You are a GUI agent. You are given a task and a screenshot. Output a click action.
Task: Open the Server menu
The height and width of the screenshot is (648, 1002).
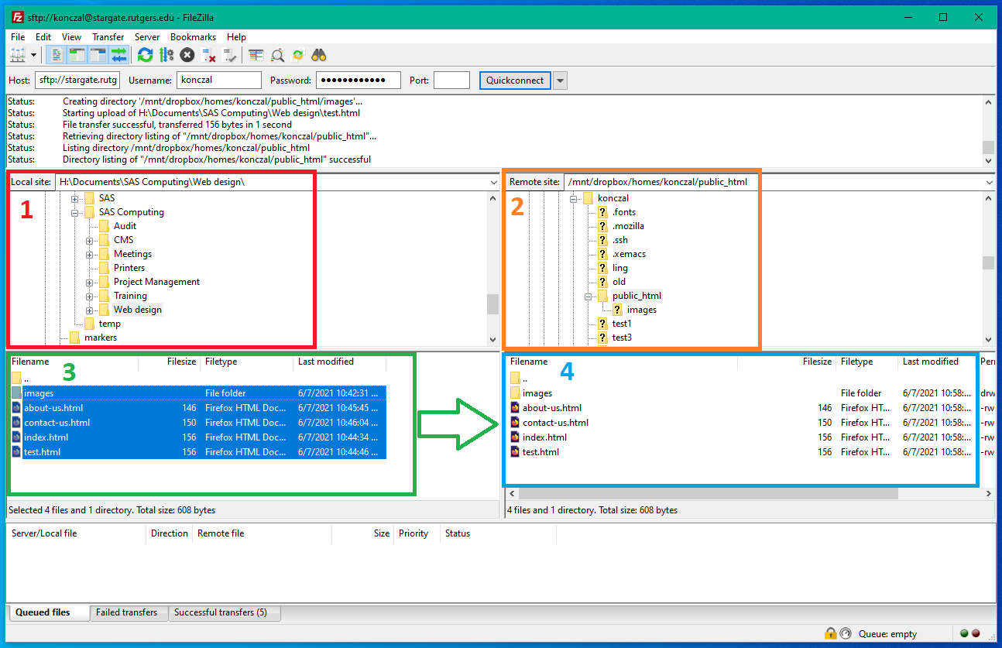pos(147,37)
